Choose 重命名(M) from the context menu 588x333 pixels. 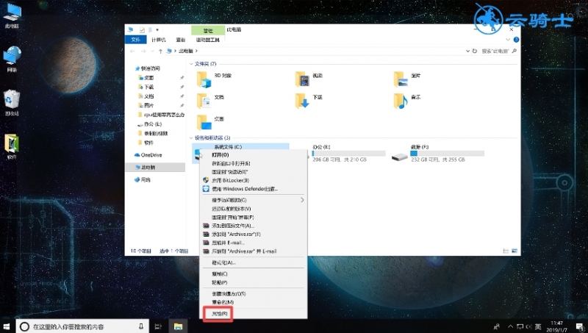(254, 302)
